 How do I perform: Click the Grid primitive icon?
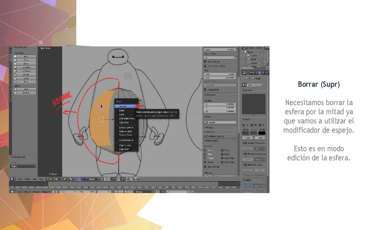[15, 89]
